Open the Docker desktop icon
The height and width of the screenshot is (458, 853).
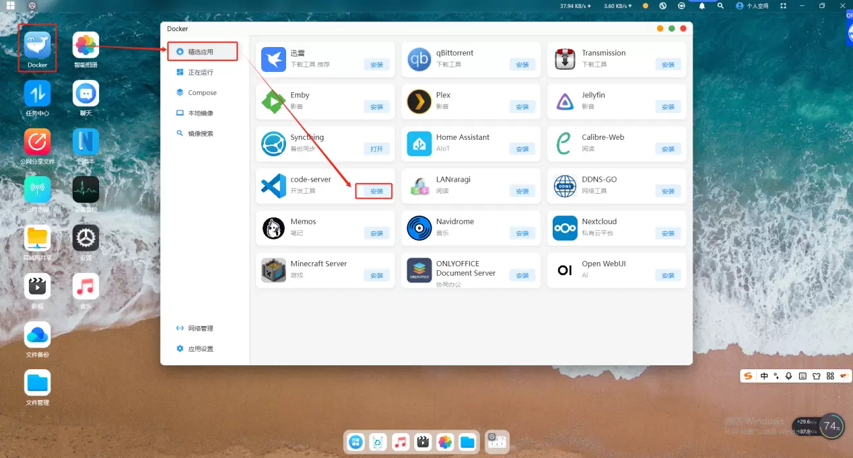point(37,46)
